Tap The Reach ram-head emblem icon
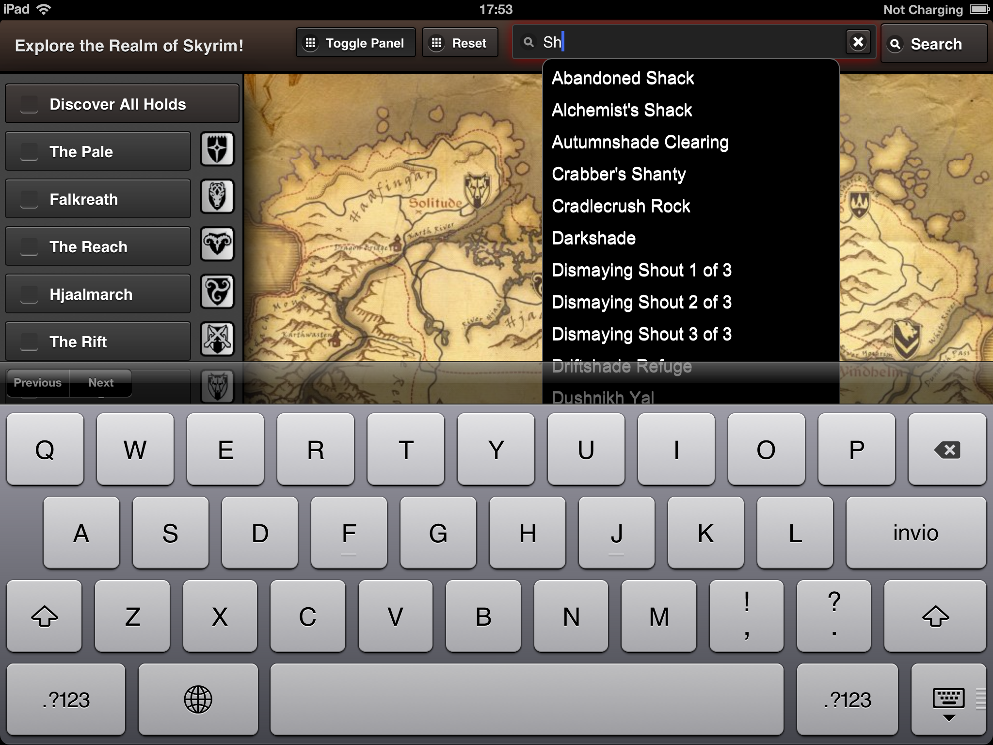Image resolution: width=993 pixels, height=745 pixels. pos(217,244)
